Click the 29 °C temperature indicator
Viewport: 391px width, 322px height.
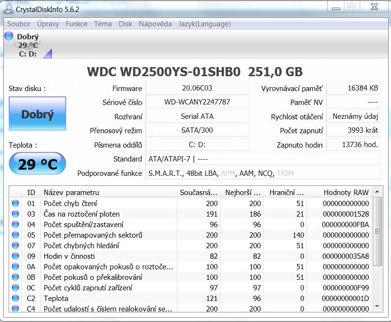(x=37, y=163)
